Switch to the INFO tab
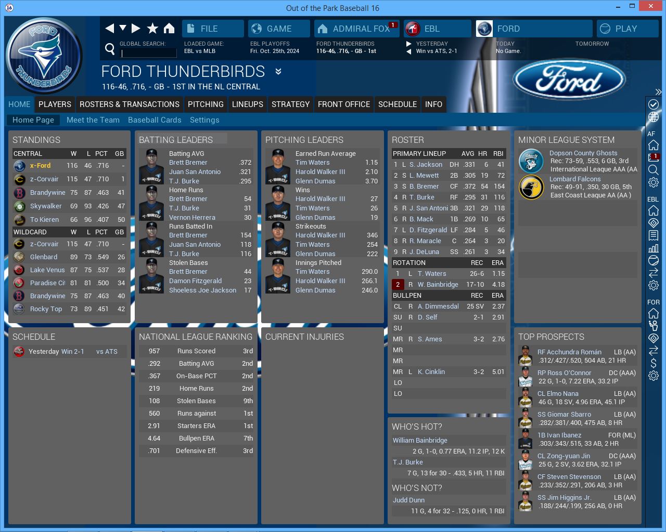666x532 pixels. click(433, 104)
